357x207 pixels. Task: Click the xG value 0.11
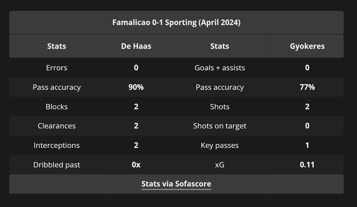[x=307, y=165]
